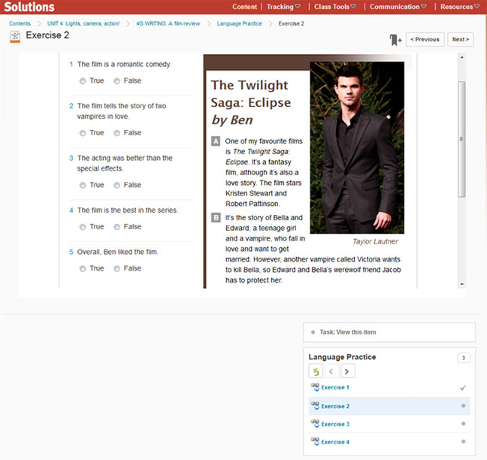This screenshot has width=487, height=460.
Task: Click the Exercise 1 row icon
Action: pyautogui.click(x=315, y=387)
